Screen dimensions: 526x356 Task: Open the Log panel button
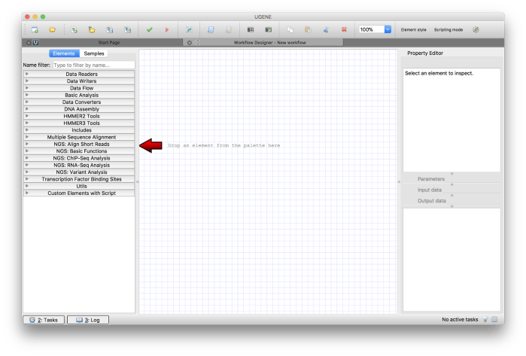click(88, 320)
